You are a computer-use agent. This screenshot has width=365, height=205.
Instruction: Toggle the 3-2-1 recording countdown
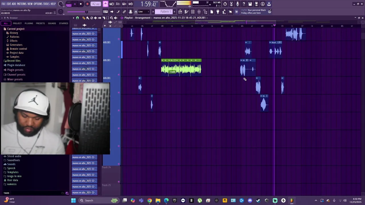pyautogui.click(x=118, y=4)
